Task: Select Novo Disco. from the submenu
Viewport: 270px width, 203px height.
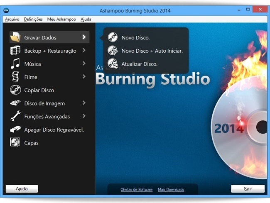Action: pos(135,38)
